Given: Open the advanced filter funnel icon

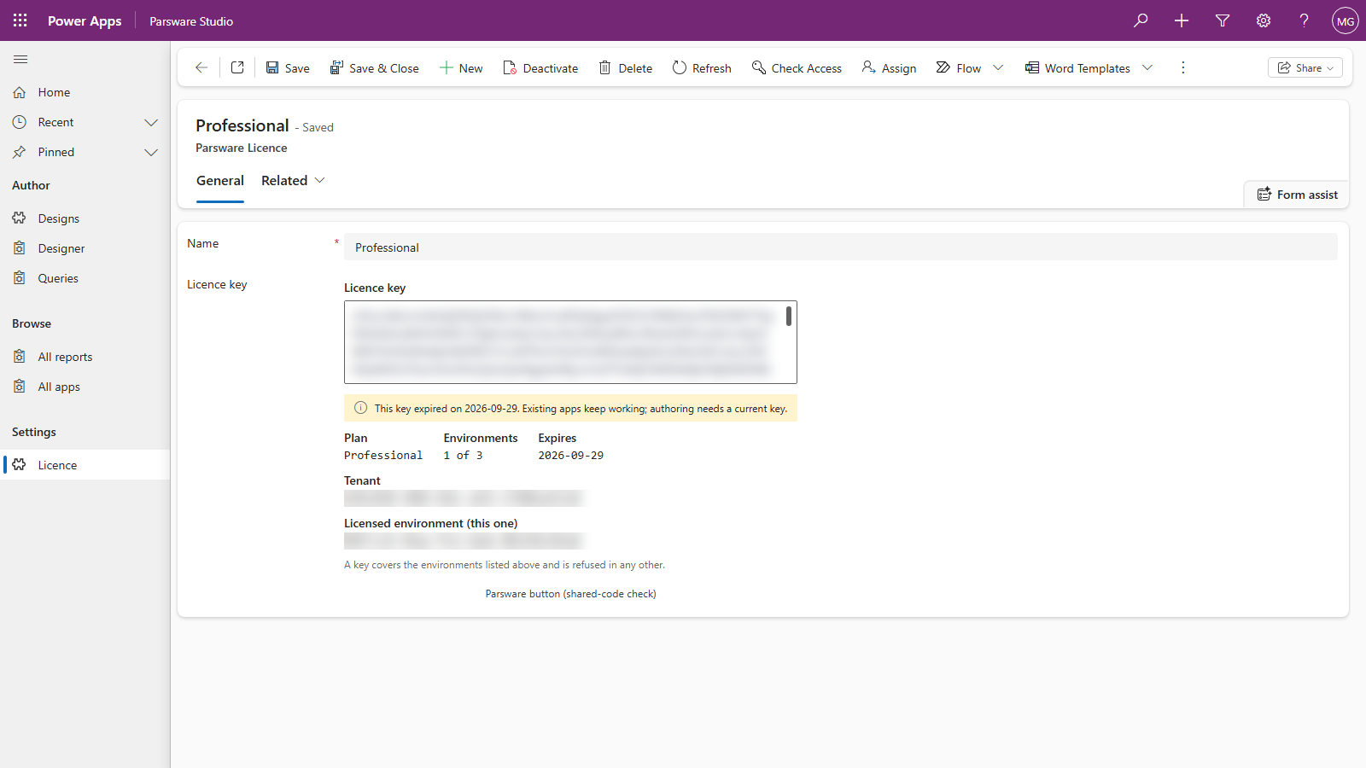Looking at the screenshot, I should [x=1223, y=20].
